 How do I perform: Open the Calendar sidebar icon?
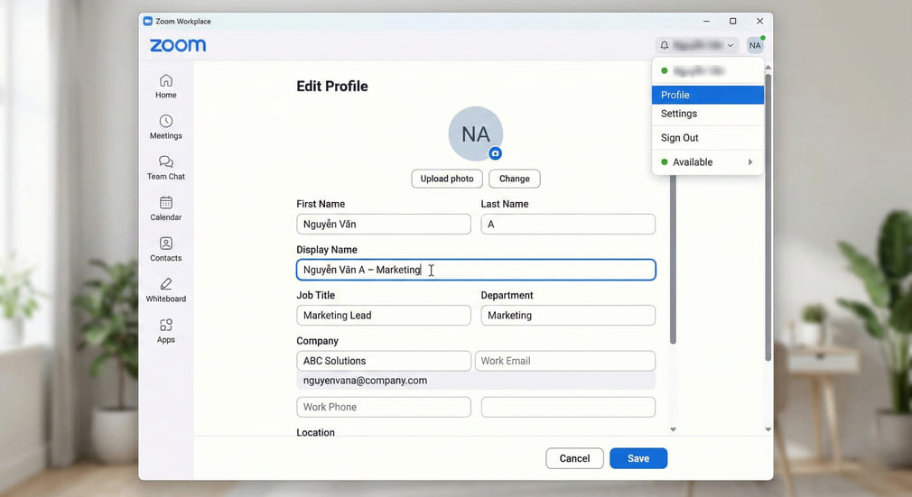[x=166, y=208]
